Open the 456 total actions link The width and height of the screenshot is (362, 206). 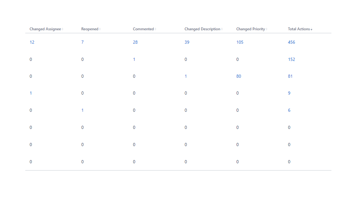pos(291,42)
